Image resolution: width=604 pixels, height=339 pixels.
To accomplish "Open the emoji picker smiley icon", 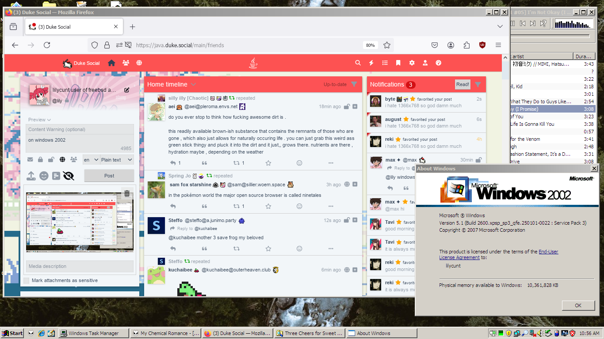I will (x=44, y=176).
